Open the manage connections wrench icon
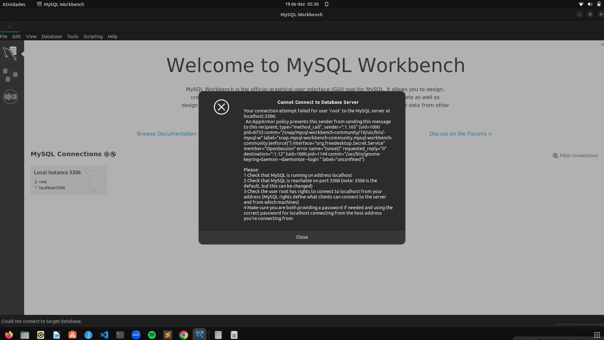This screenshot has width=604, height=340. point(113,154)
